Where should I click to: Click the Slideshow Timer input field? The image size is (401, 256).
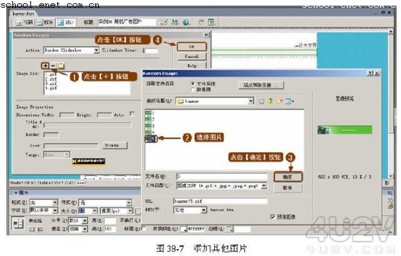pyautogui.click(x=150, y=50)
